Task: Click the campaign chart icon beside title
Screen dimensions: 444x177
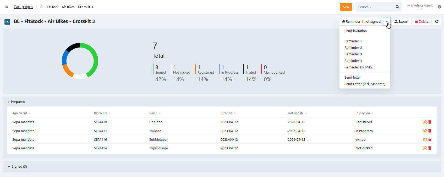Action: pos(7,22)
